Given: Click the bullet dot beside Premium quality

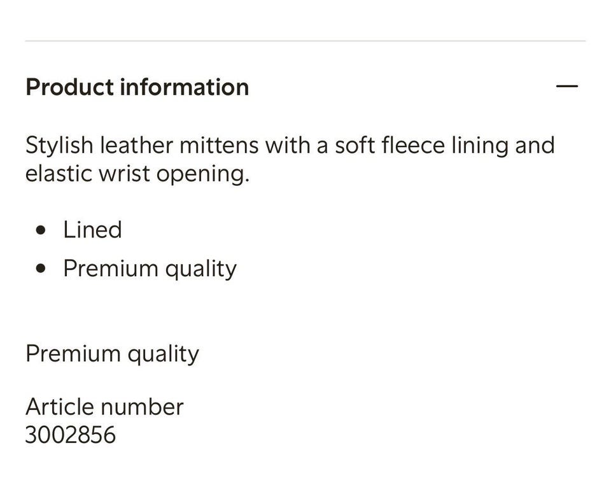Looking at the screenshot, I should pos(41,269).
